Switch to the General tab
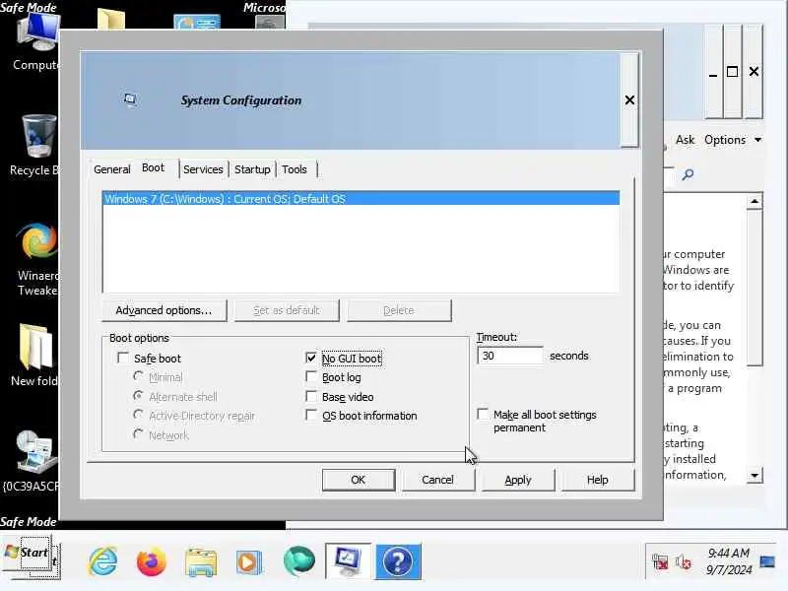Image resolution: width=788 pixels, height=591 pixels. [111, 169]
